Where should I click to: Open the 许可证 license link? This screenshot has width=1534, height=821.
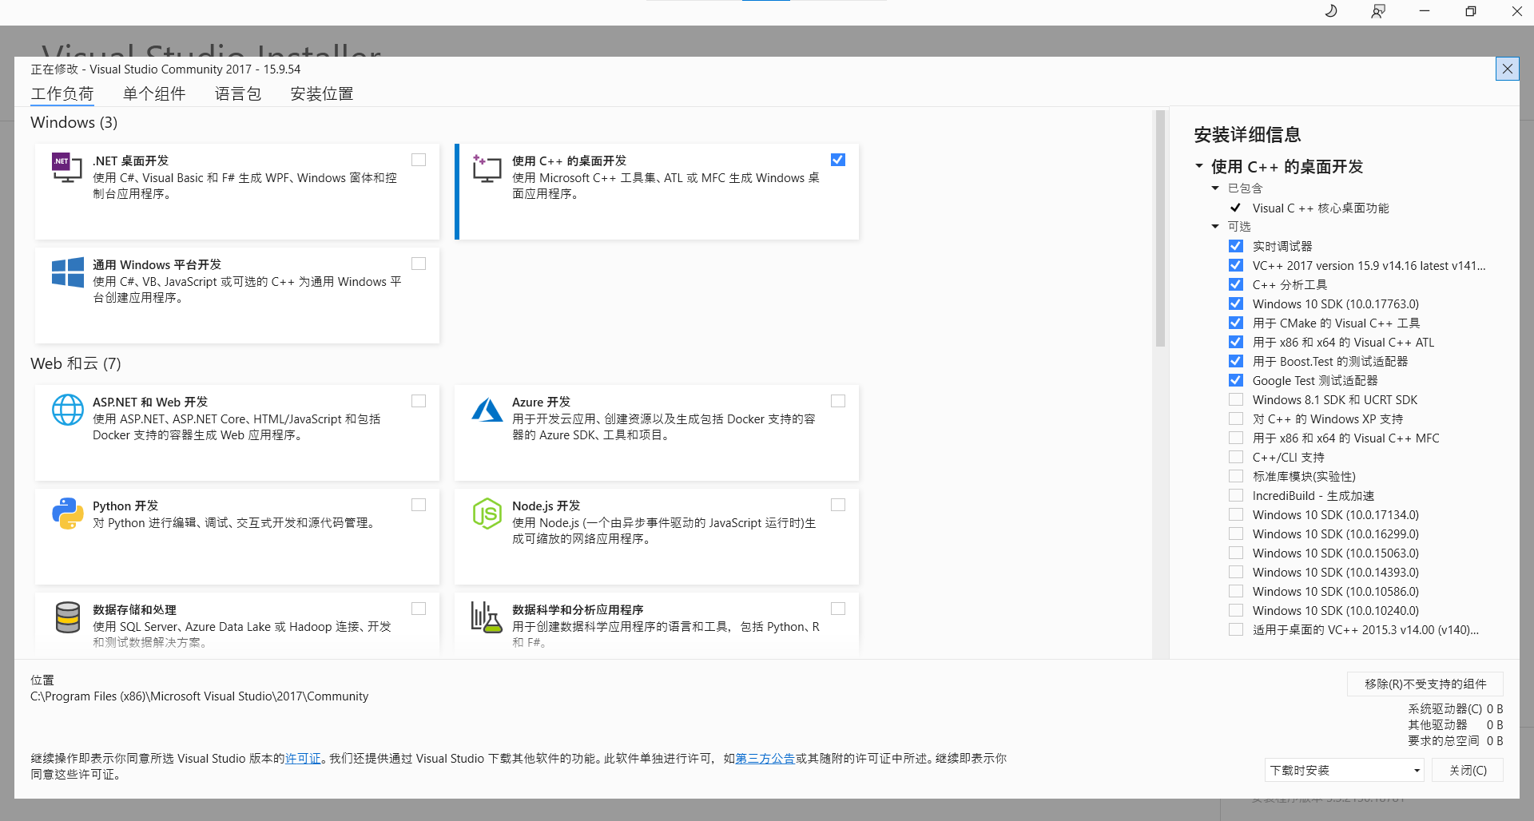[x=303, y=759]
